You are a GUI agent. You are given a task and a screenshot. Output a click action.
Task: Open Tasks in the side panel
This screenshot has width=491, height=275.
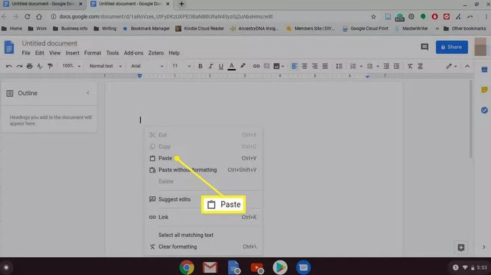(484, 110)
